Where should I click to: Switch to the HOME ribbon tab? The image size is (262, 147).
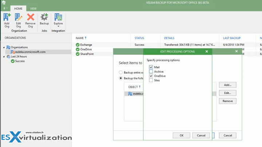(x=18, y=8)
